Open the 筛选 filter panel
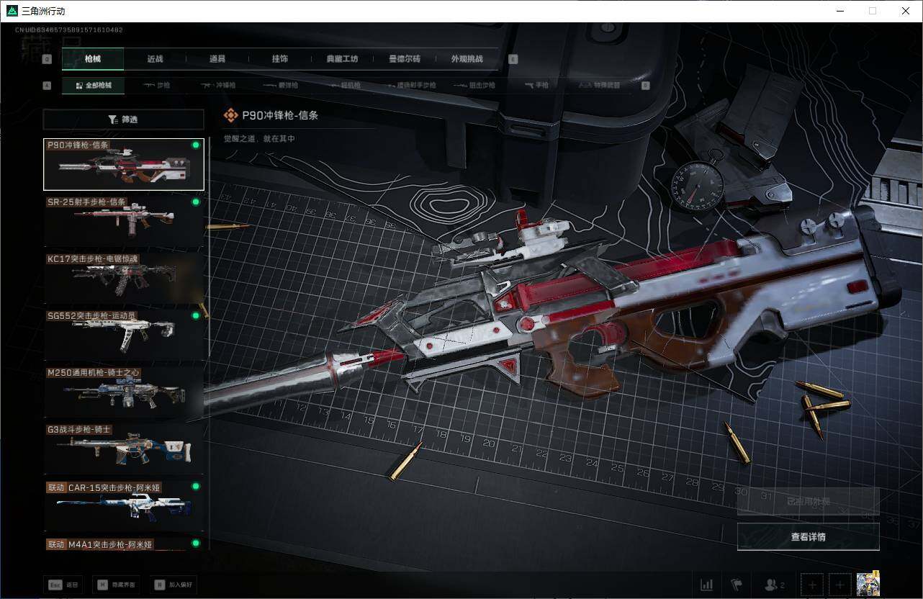This screenshot has width=923, height=599. [123, 119]
